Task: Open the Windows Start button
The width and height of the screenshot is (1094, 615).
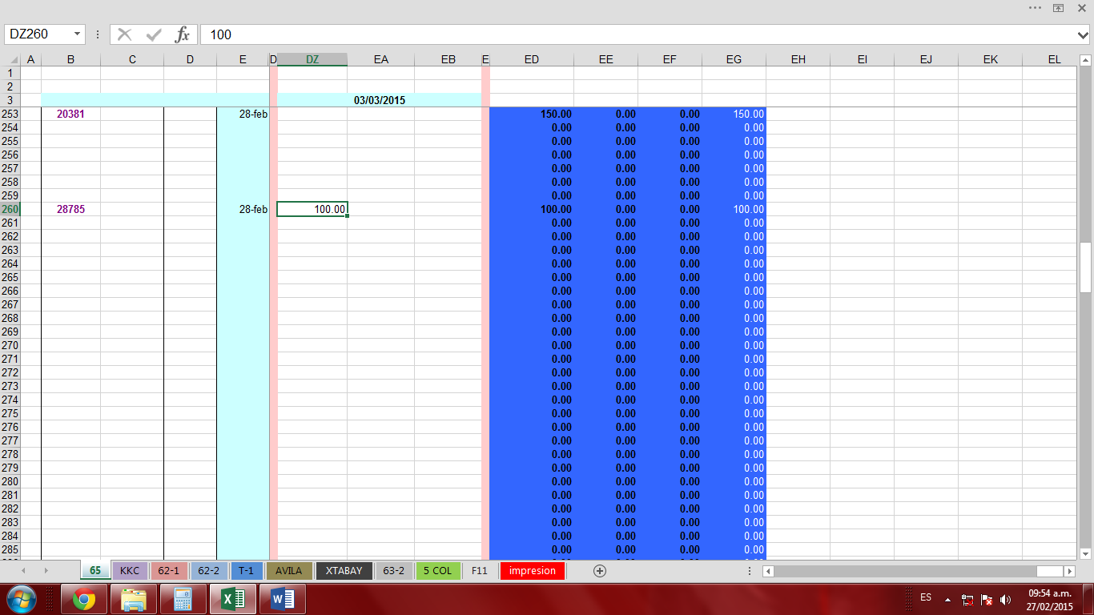Action: tap(21, 599)
